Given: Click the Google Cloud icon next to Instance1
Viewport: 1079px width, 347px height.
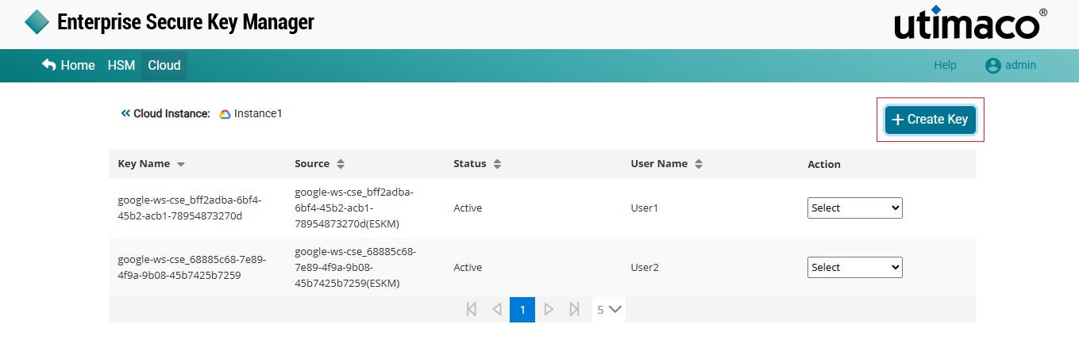Looking at the screenshot, I should [x=225, y=114].
